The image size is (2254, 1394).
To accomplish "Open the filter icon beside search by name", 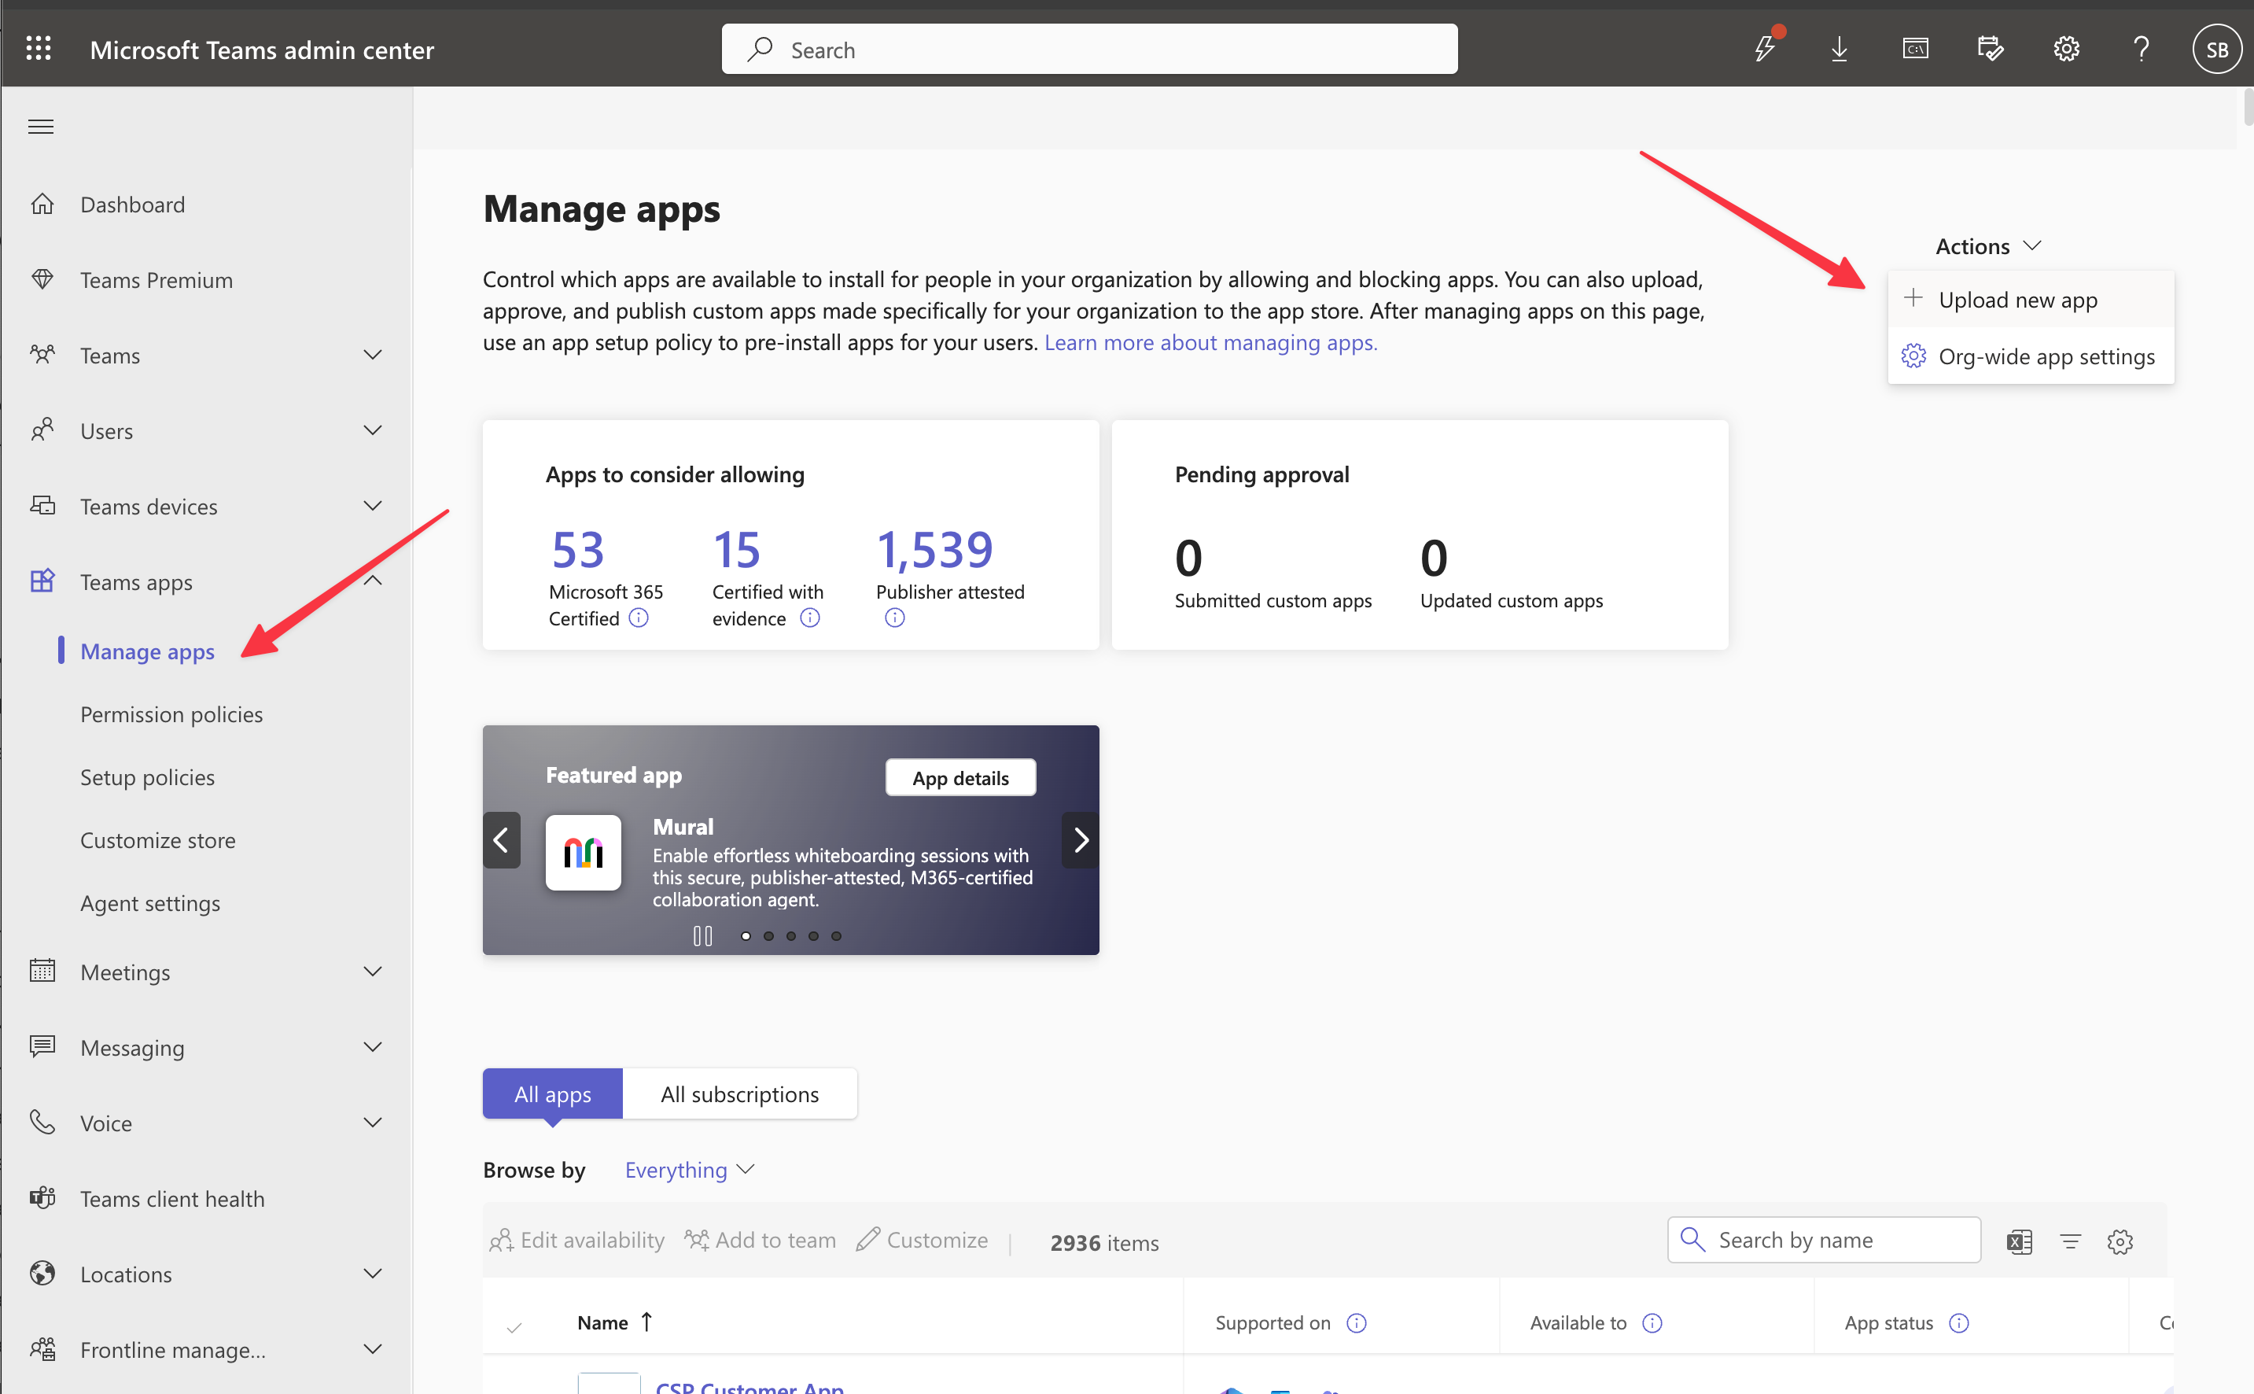I will (x=2071, y=1242).
